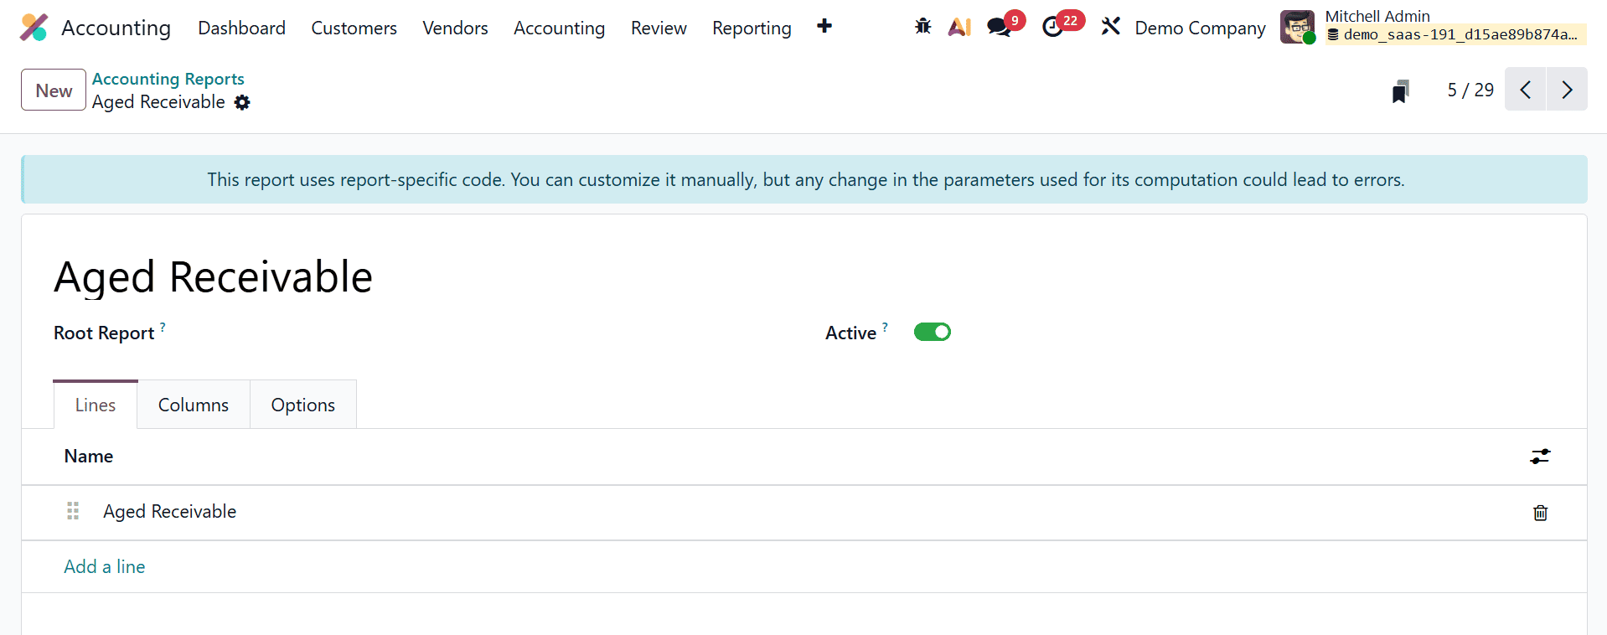Open column settings adjust icon
The width and height of the screenshot is (1607, 635).
1540,457
